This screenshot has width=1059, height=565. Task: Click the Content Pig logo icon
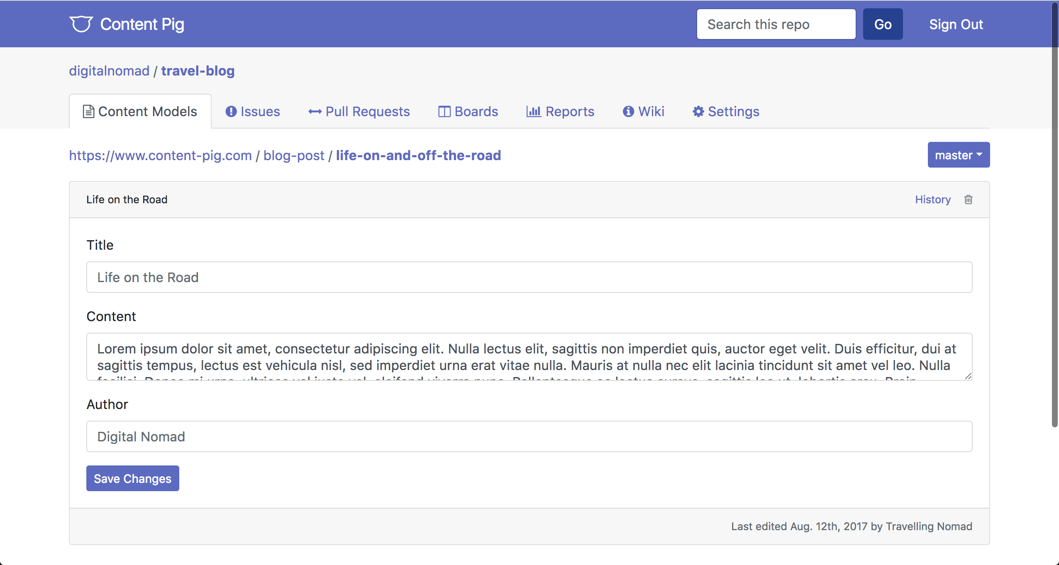pyautogui.click(x=81, y=24)
